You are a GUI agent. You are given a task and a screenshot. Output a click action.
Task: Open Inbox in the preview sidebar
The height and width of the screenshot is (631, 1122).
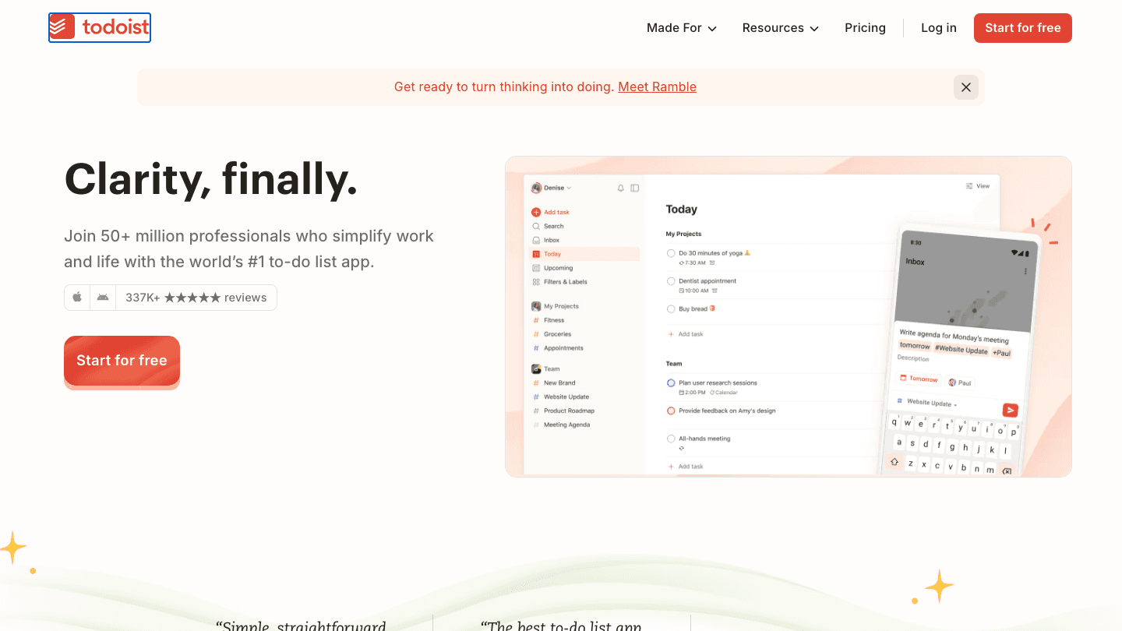click(546, 240)
